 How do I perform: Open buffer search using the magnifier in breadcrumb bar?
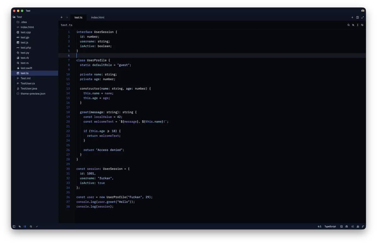point(348,25)
